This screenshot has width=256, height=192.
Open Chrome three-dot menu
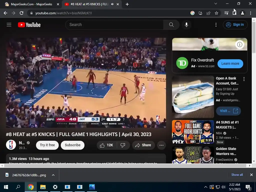click(x=250, y=13)
